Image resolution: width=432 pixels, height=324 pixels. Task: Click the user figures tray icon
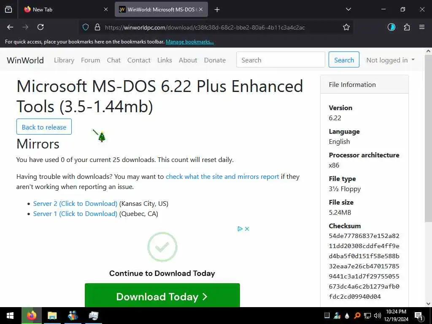point(337,316)
